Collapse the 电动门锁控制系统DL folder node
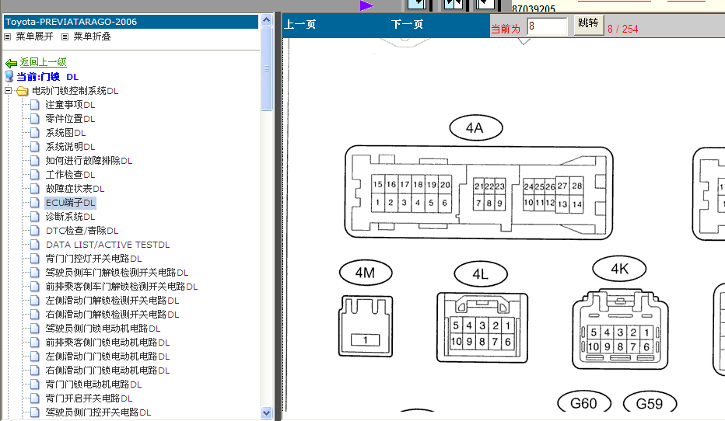The image size is (725, 421). pyautogui.click(x=8, y=90)
